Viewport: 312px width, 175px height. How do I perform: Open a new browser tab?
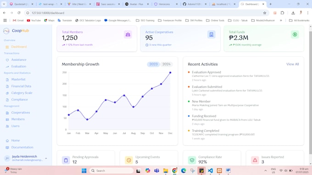(270, 4)
